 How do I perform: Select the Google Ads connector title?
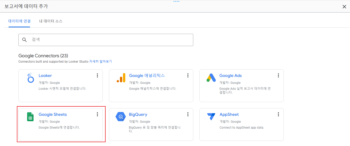[231, 76]
